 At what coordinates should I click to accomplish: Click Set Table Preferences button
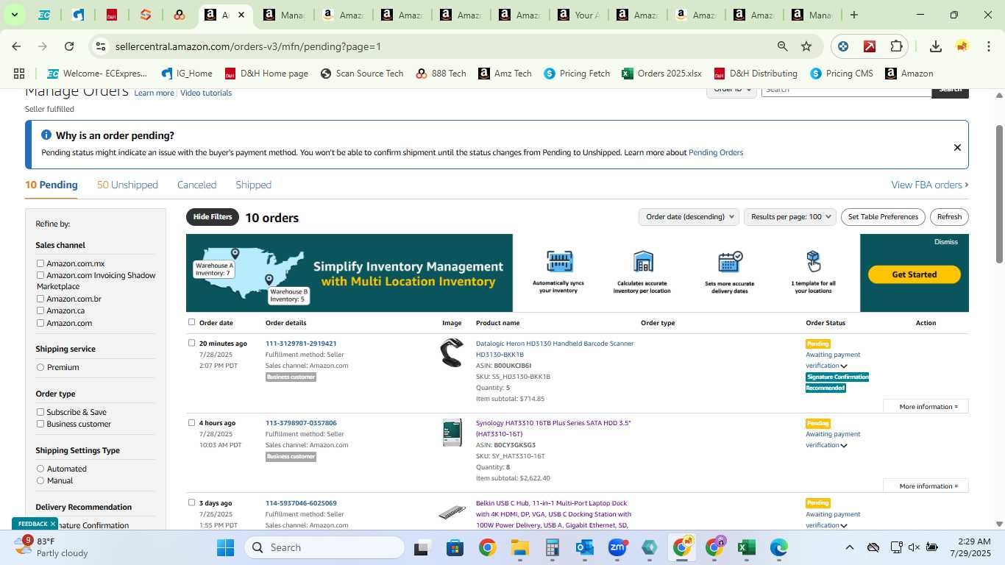click(883, 217)
